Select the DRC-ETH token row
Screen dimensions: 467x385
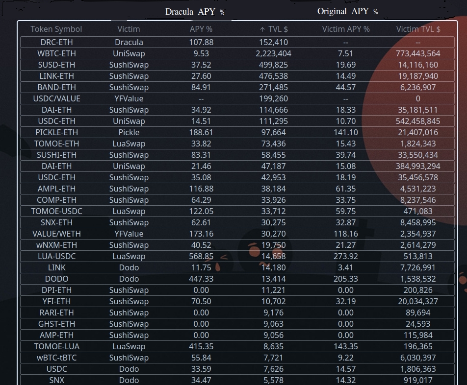[x=237, y=42]
